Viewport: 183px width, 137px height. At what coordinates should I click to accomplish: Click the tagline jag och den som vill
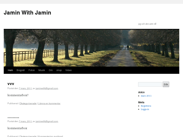147,24
